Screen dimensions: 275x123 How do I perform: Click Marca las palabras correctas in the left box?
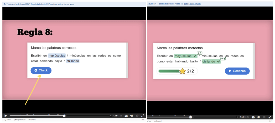tap(54, 48)
